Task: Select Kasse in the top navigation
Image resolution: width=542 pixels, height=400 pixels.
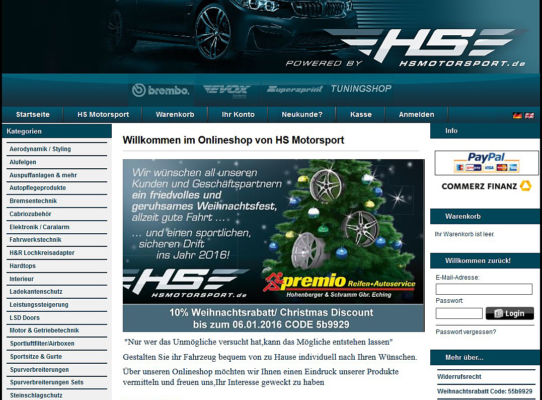Action: pos(361,114)
